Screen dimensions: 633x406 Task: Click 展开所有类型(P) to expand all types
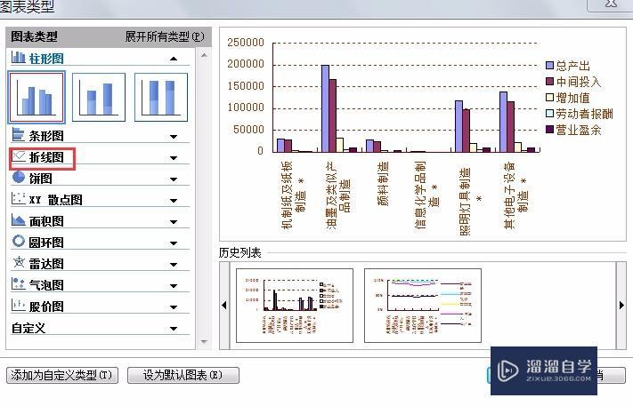click(165, 36)
